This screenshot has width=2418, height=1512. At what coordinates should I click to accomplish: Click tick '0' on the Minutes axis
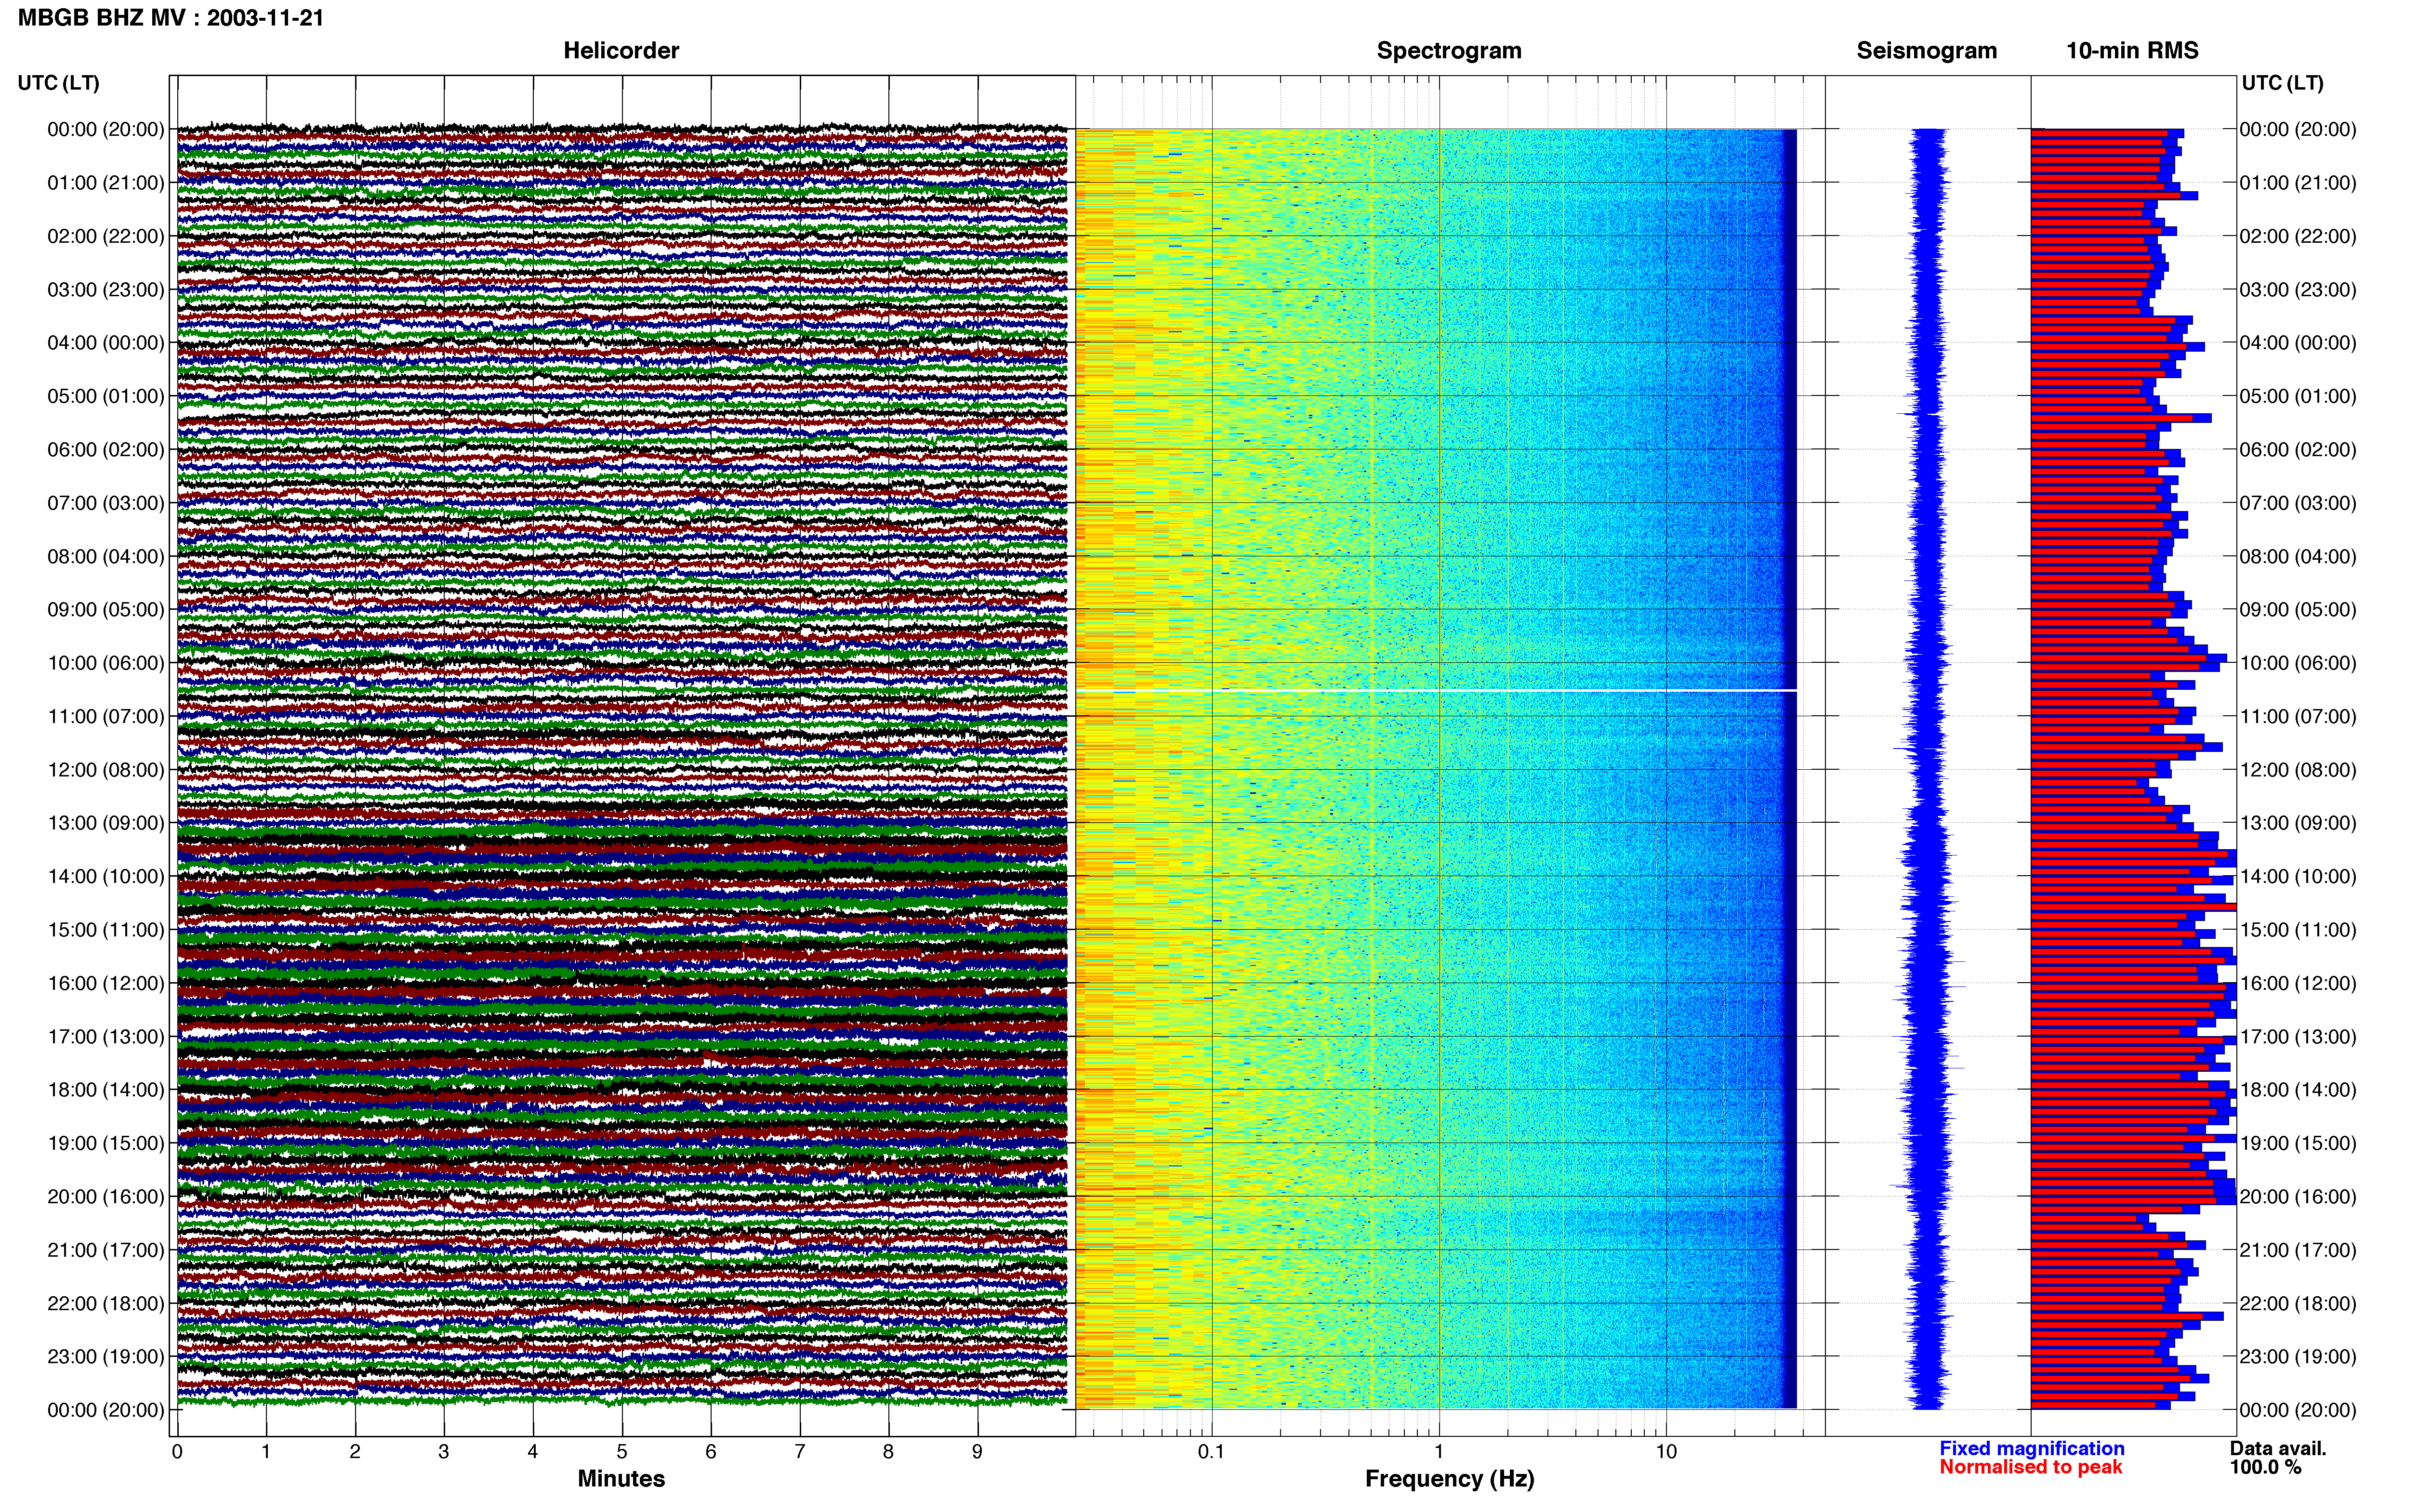pyautogui.click(x=177, y=1452)
